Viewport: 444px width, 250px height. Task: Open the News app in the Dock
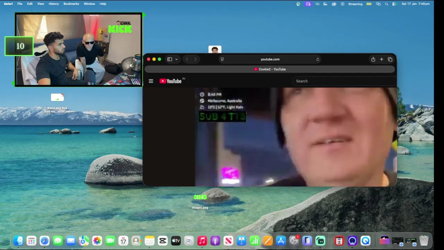click(228, 241)
